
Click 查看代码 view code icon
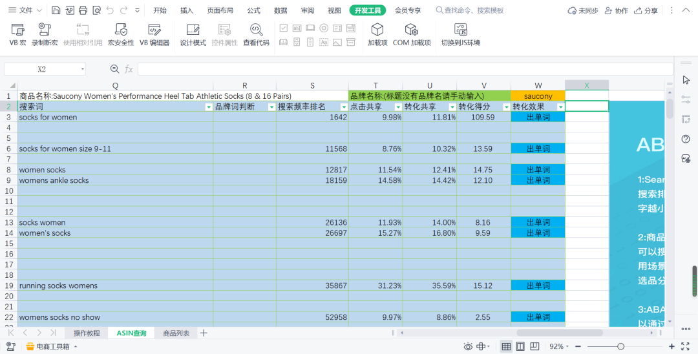[256, 35]
